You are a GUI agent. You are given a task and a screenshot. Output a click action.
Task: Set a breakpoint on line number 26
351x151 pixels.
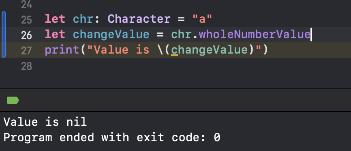pyautogui.click(x=26, y=35)
